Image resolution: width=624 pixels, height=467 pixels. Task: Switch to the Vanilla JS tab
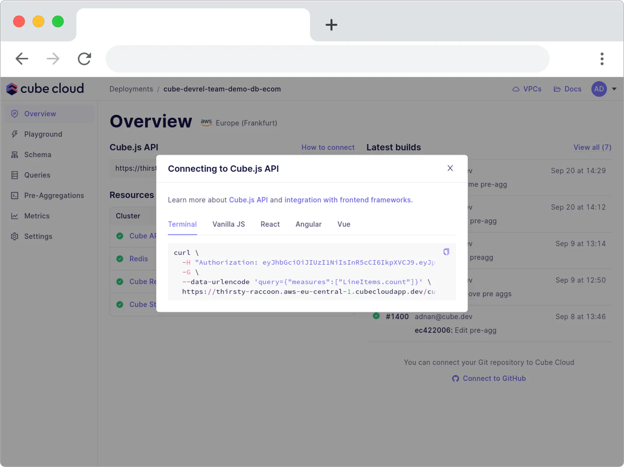[x=229, y=225]
